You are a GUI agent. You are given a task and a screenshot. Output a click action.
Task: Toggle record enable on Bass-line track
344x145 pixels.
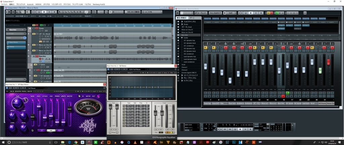pyautogui.click(x=40, y=59)
